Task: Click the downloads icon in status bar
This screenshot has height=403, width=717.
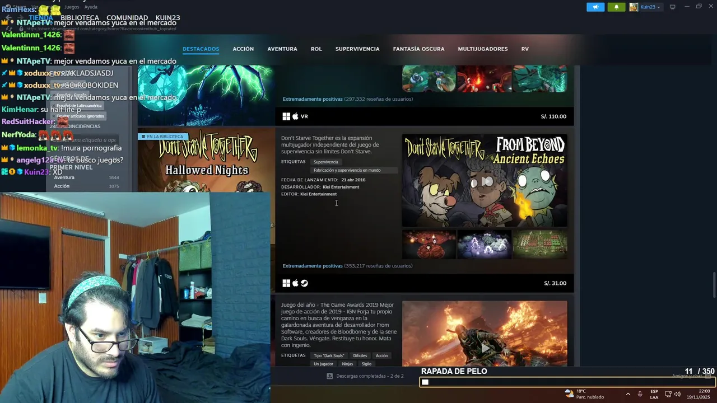Action: pos(329,376)
